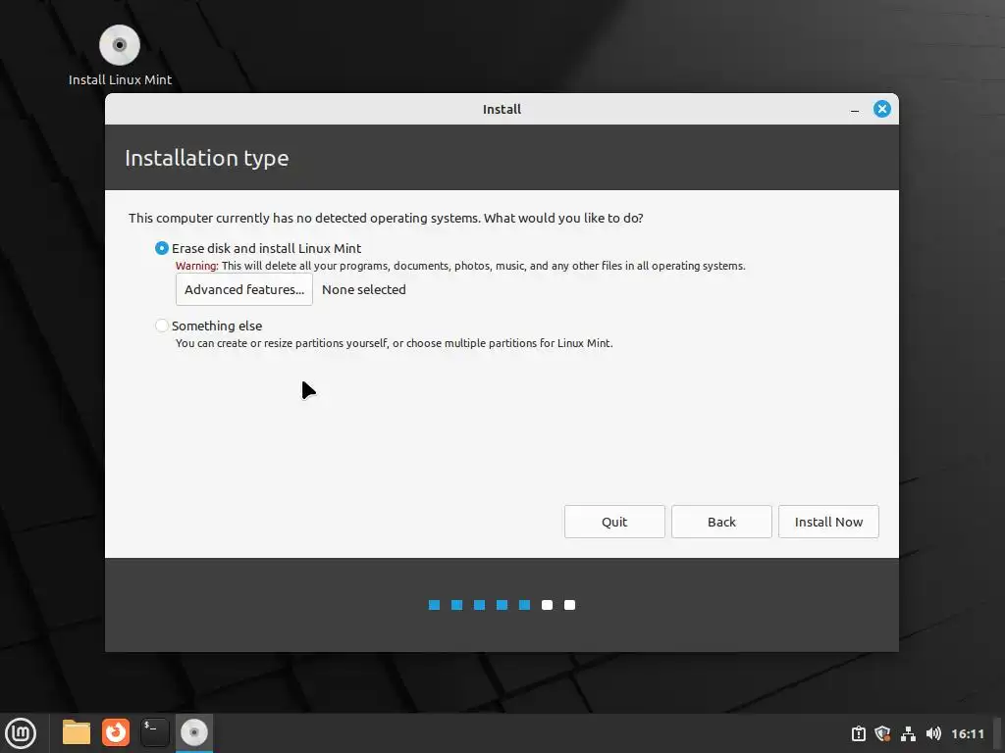1005x753 pixels.
Task: Open the Terminal from the panel
Action: [155, 732]
